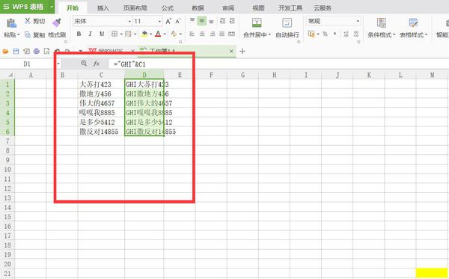Click the Copy (复制) button
Image resolution: width=449 pixels, height=279 pixels.
(34, 35)
